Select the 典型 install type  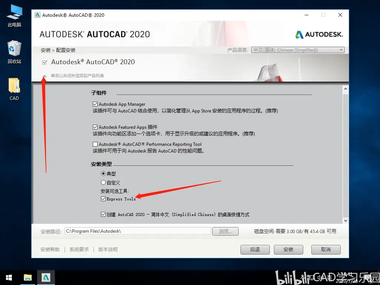[104, 174]
